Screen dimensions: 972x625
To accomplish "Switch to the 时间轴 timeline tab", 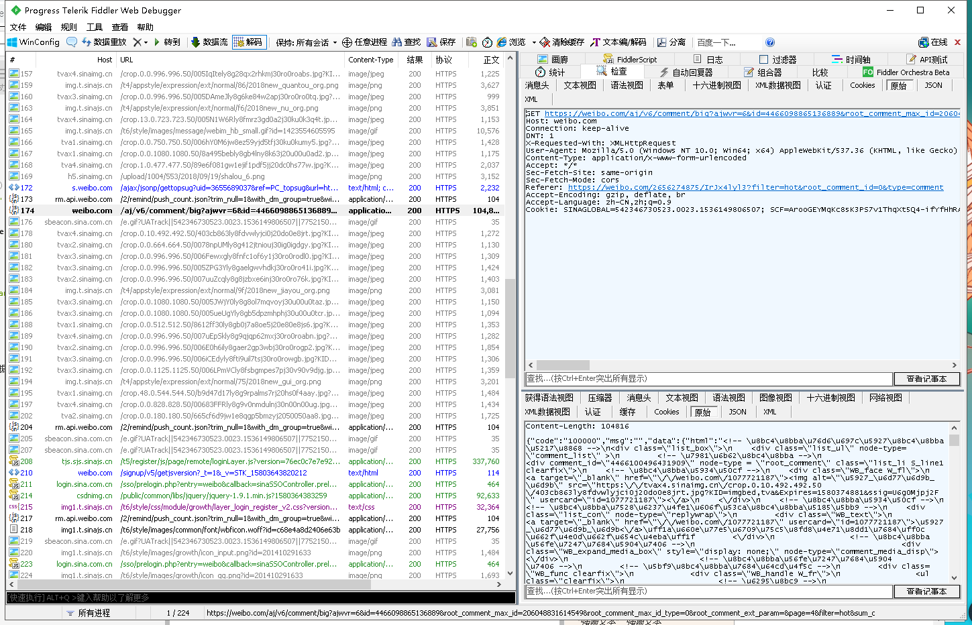I will click(x=851, y=59).
